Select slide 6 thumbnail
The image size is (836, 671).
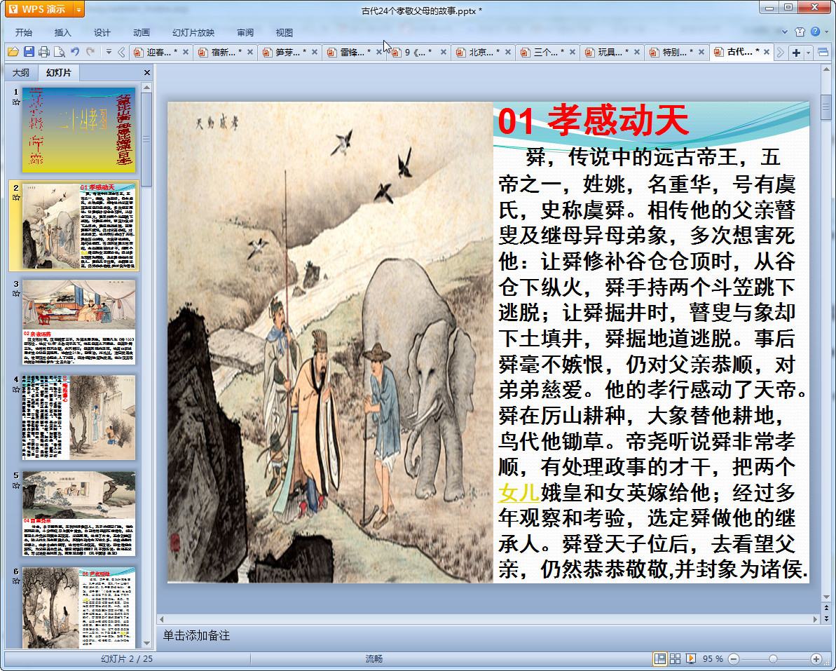(78, 607)
